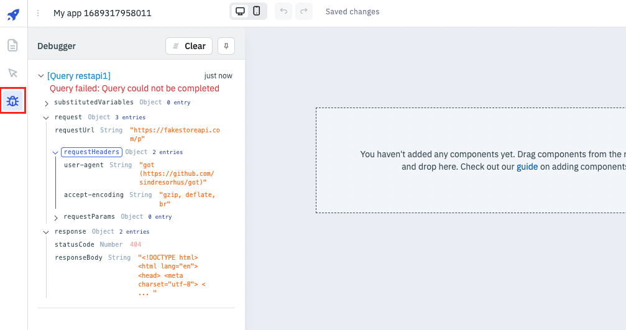The image size is (626, 330).
Task: Open the app options three-dot menu
Action: click(38, 13)
